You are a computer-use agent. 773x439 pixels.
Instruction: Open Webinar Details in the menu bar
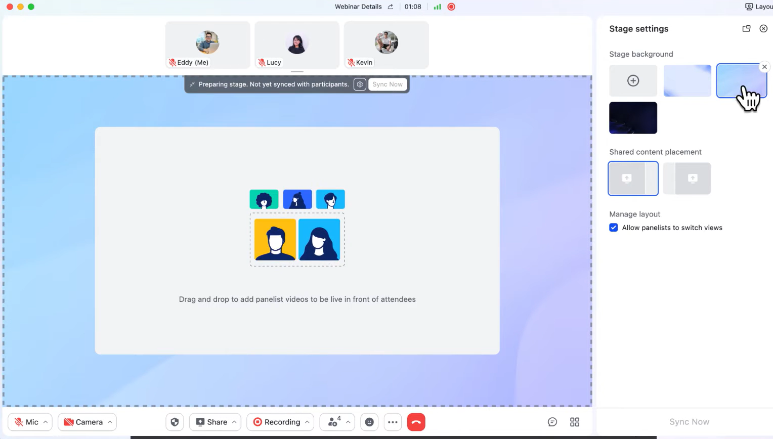(358, 7)
